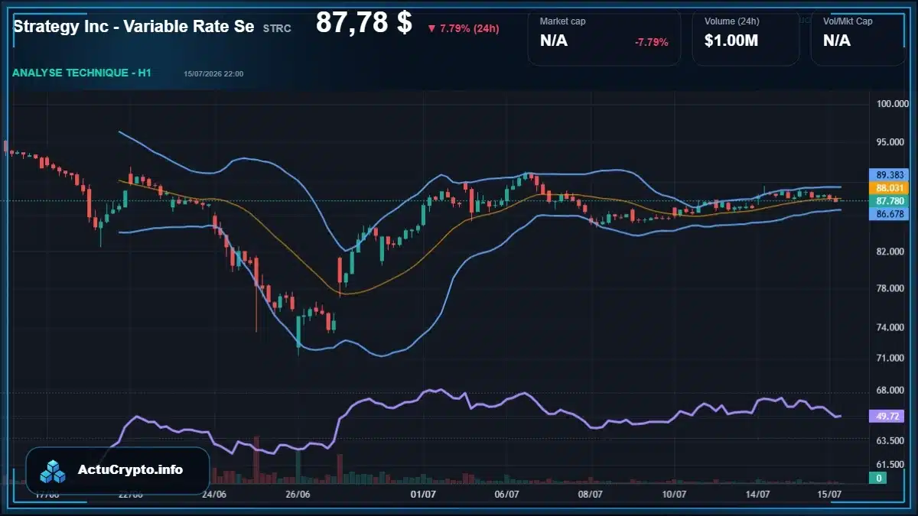Click the blue 89.383 upper band price tag

tap(890, 174)
